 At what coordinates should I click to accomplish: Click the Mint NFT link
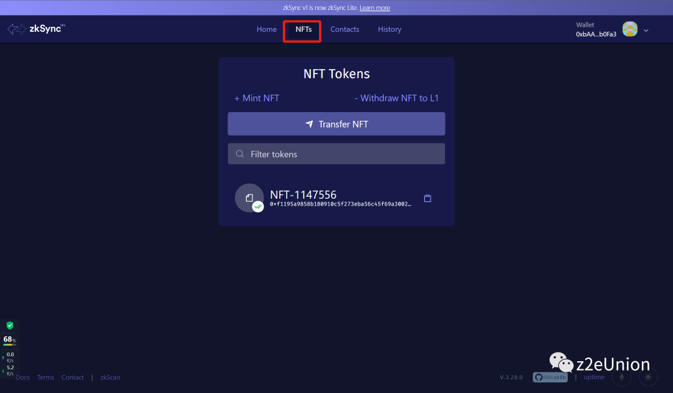pyautogui.click(x=257, y=98)
